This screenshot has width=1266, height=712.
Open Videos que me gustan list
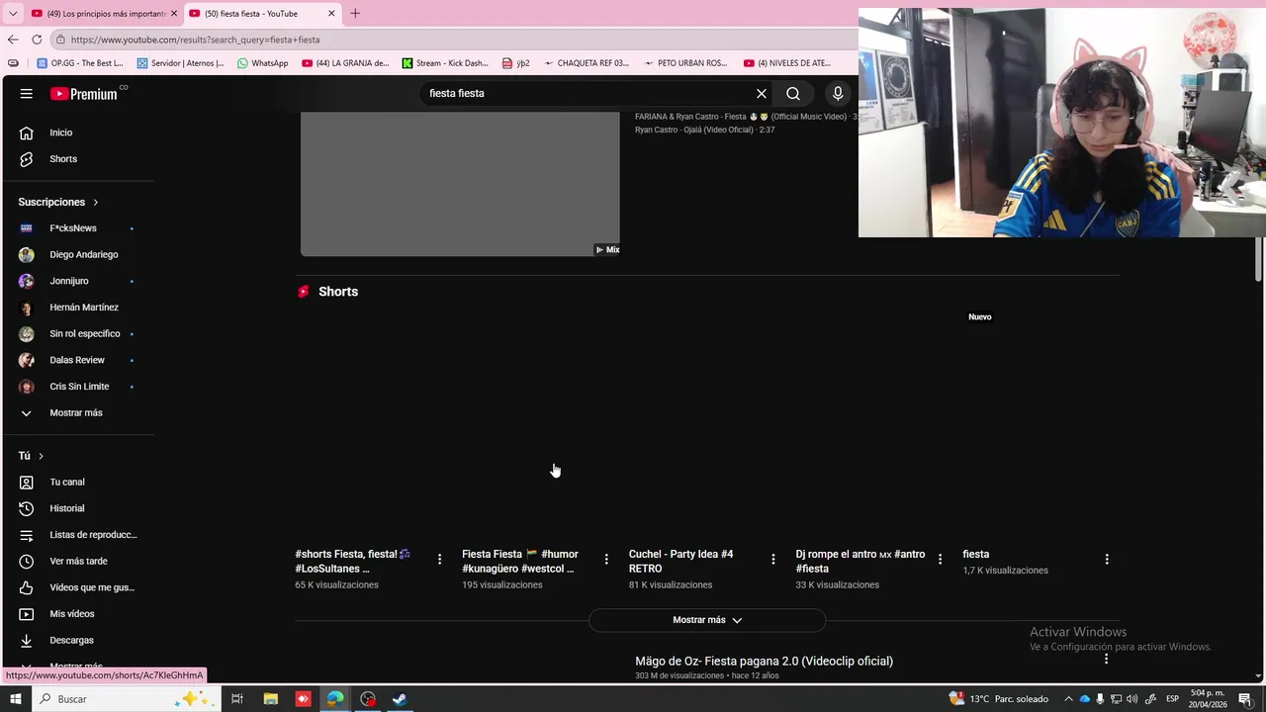point(79,587)
